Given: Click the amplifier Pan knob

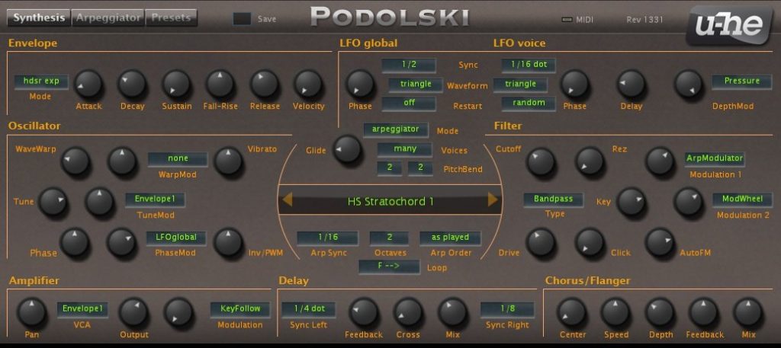Looking at the screenshot, I should (31, 312).
